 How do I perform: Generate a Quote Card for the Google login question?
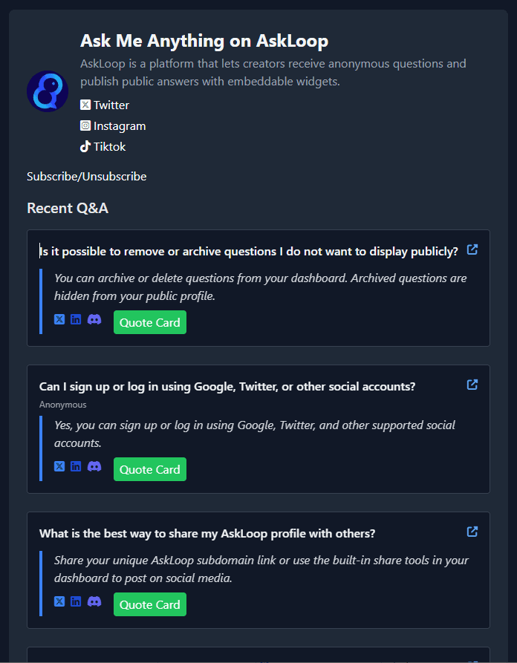pos(149,468)
